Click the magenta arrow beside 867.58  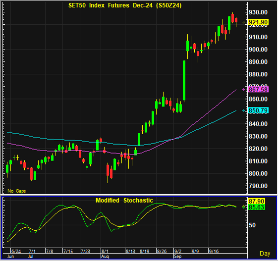244,90
